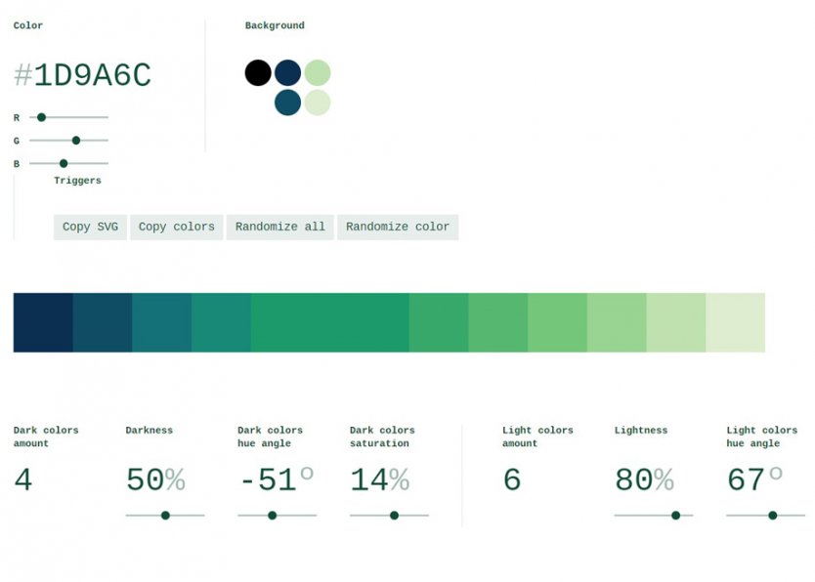Select the navy blue background circle
Screen dimensions: 815x582
click(285, 71)
